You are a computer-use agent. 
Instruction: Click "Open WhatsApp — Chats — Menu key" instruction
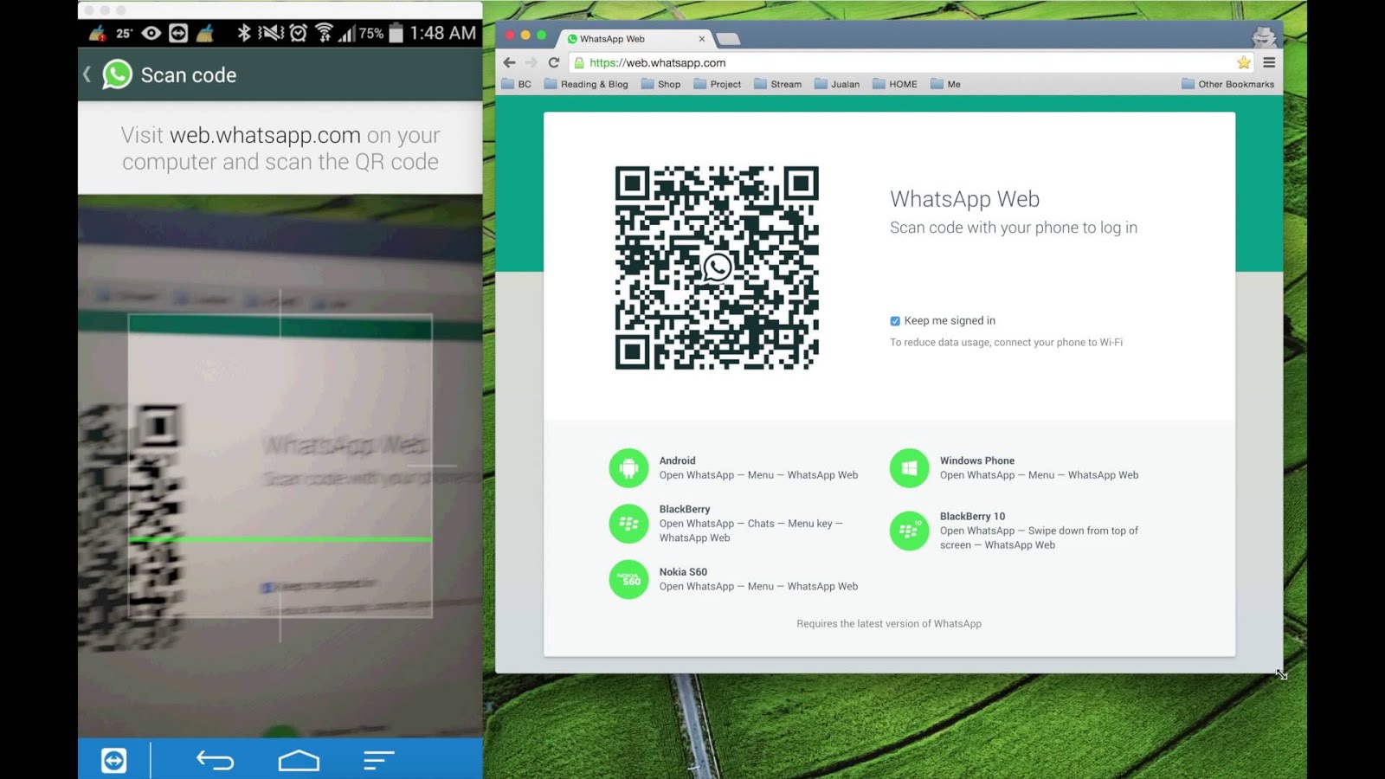pos(750,531)
